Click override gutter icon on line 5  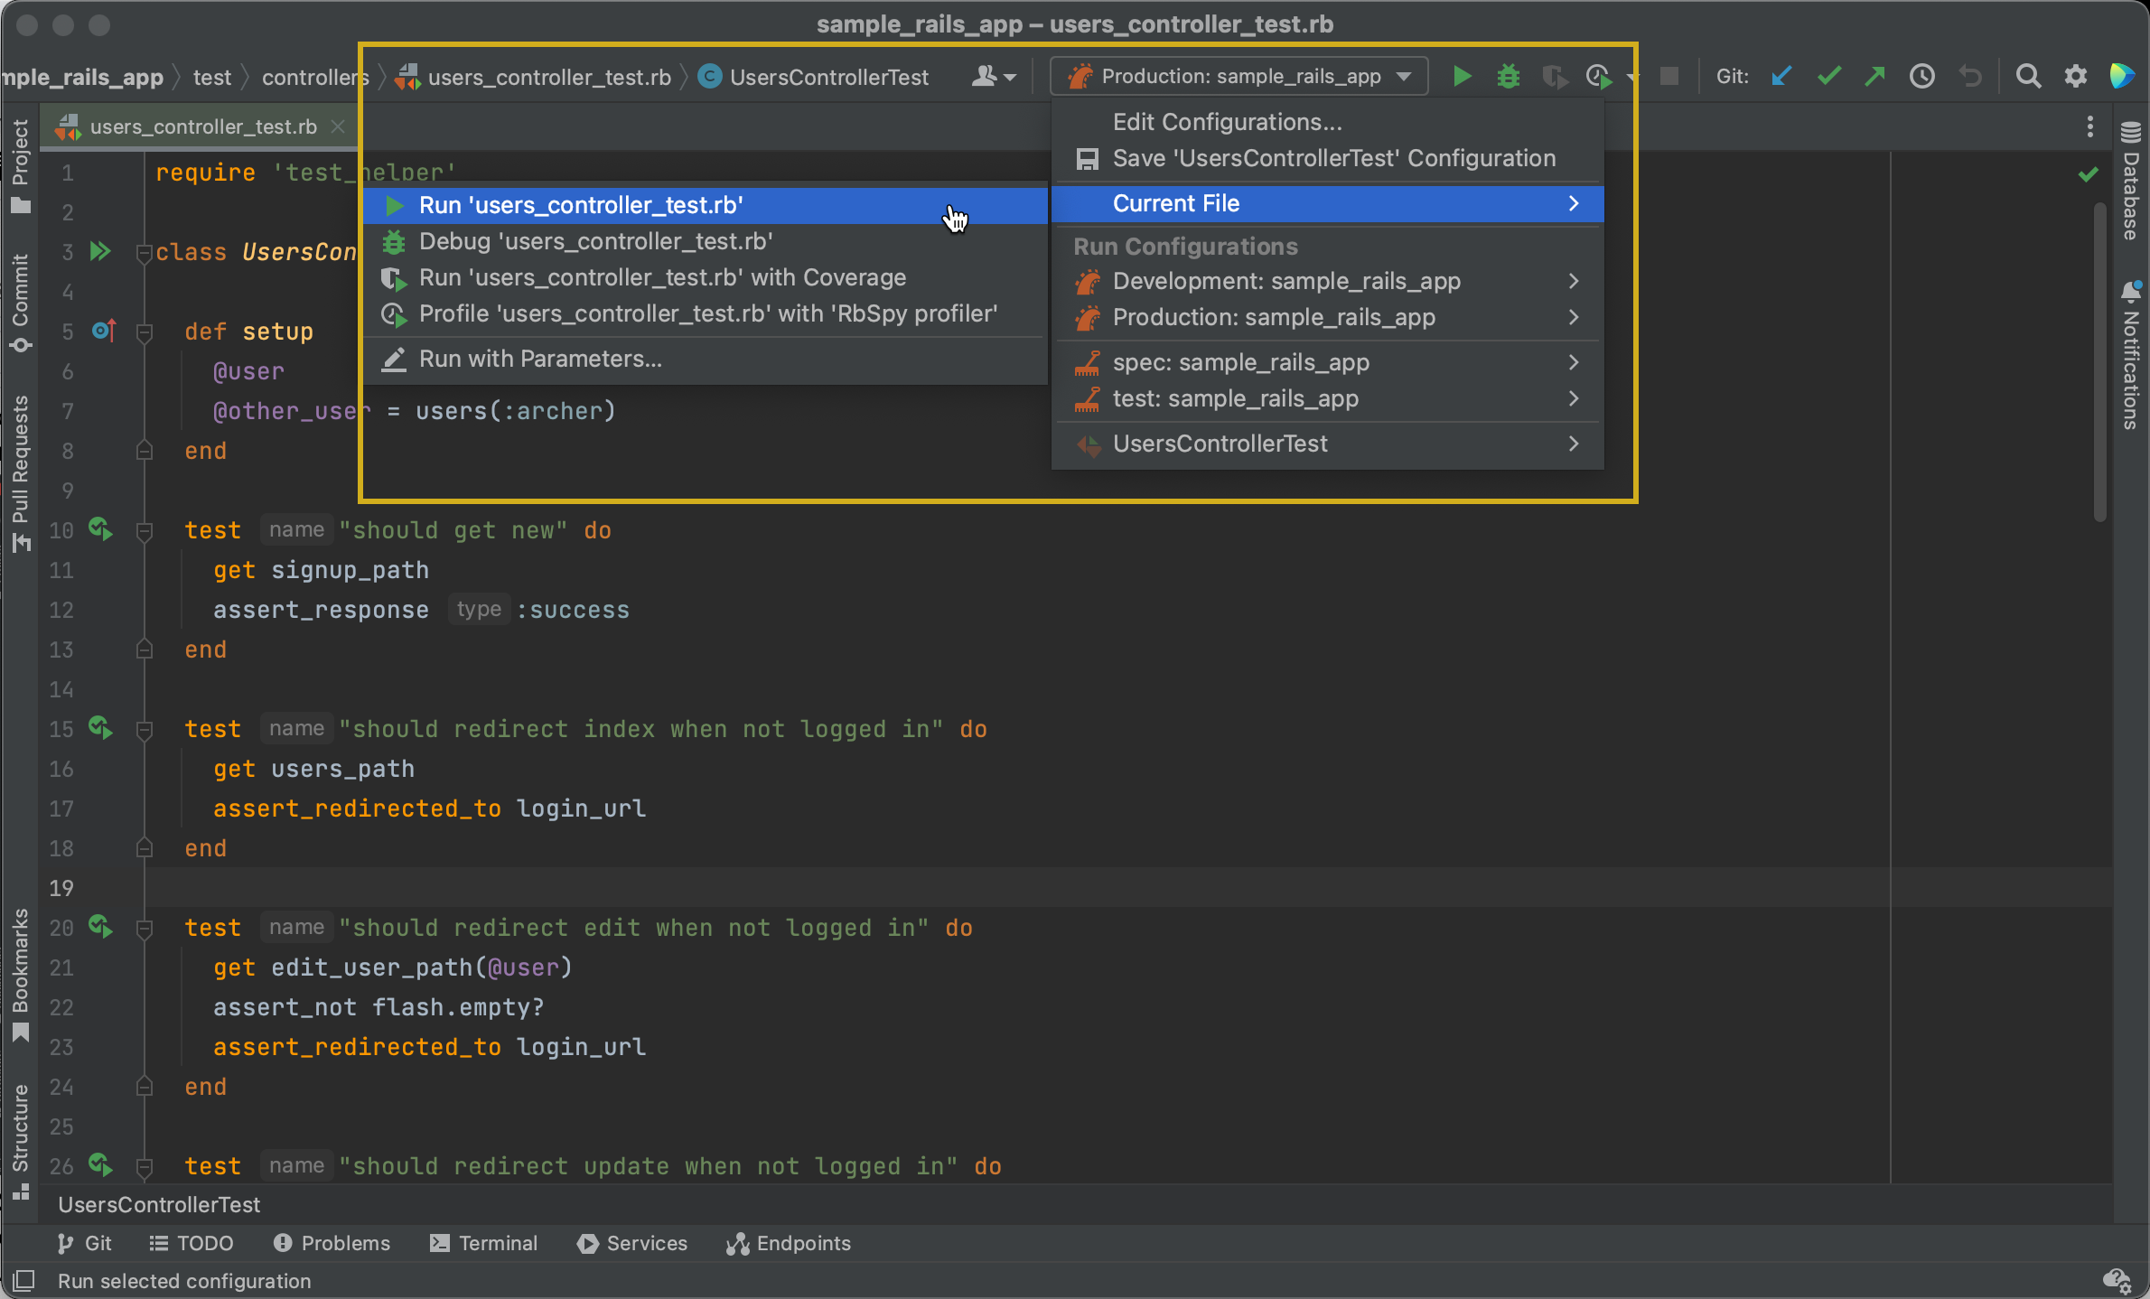tap(104, 331)
